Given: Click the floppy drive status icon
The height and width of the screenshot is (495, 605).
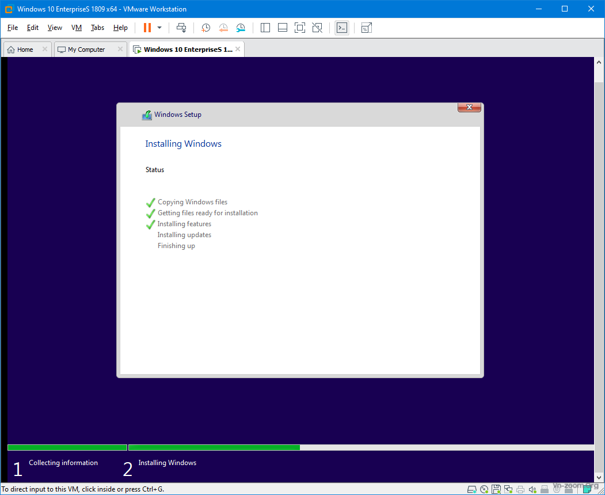Looking at the screenshot, I should point(496,489).
